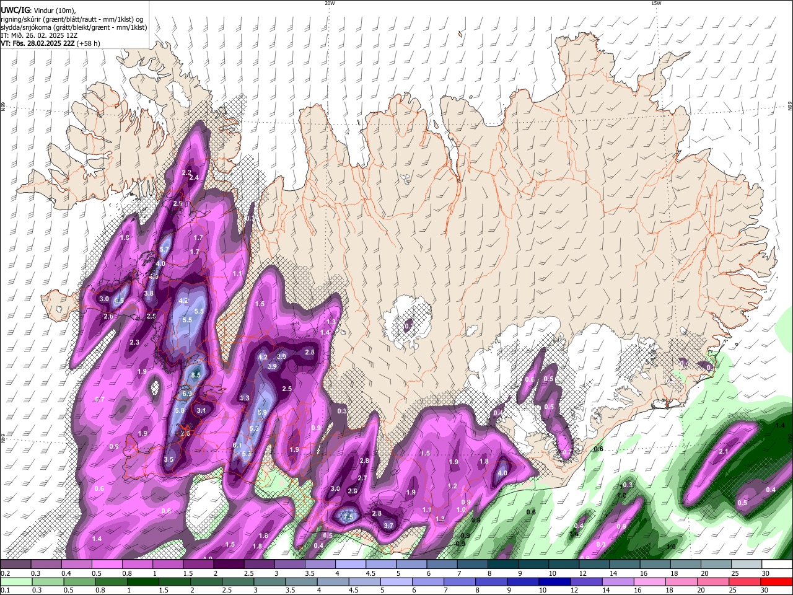The image size is (793, 595).
Task: Click the 6.9 precipitation value on the map
Action: (187, 394)
